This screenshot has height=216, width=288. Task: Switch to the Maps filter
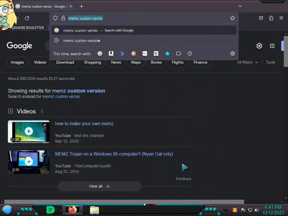(x=136, y=62)
